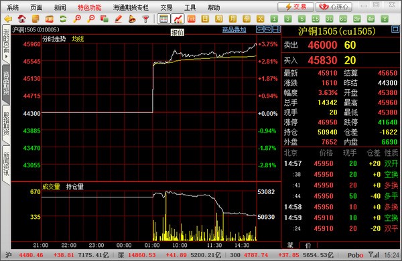This screenshot has width=402, height=261.
Task: Toggle the 60-minute period button
Action: (x=343, y=19)
